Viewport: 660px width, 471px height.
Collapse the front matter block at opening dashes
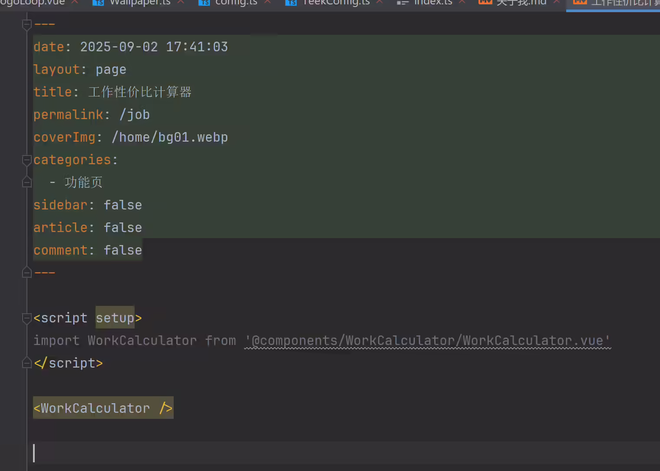26,24
